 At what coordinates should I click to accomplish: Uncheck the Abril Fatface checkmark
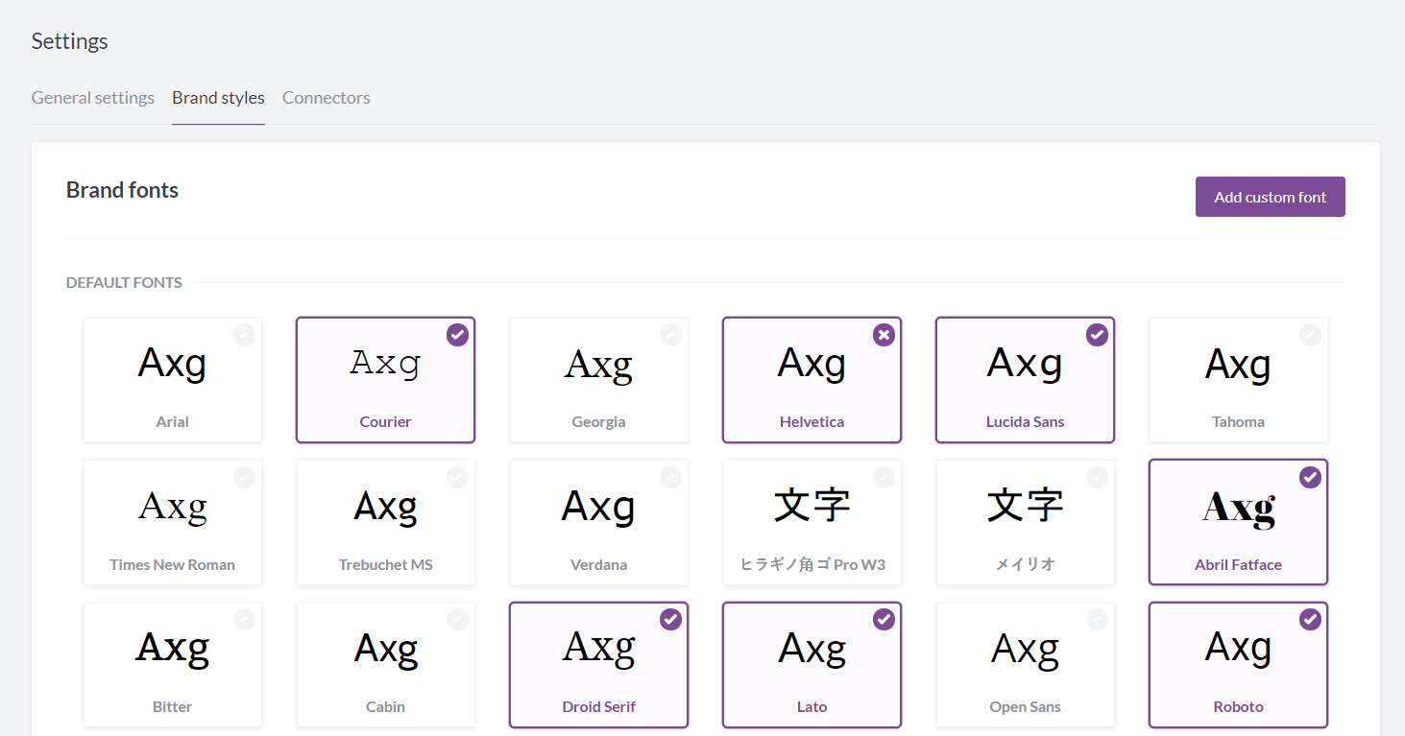pos(1311,477)
